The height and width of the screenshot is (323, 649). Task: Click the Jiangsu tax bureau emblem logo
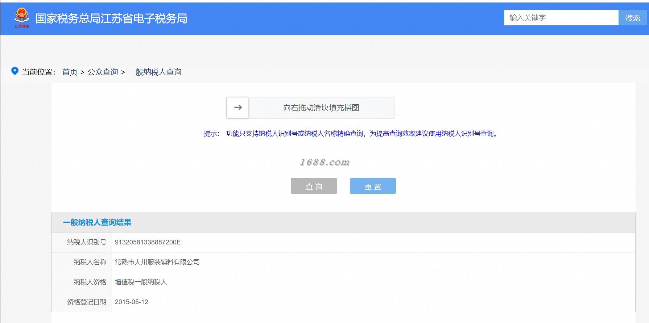tap(22, 18)
